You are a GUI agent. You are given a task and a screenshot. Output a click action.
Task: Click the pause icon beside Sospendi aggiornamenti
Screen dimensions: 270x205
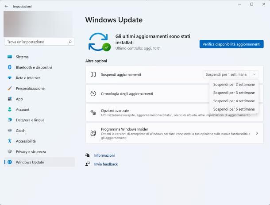point(93,74)
